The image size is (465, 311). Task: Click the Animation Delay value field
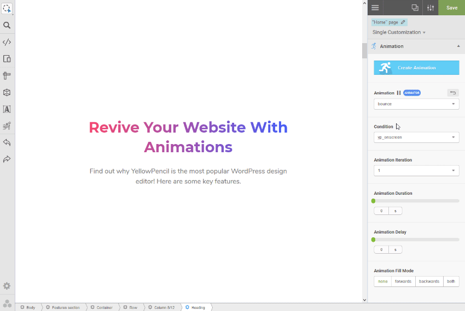point(381,250)
